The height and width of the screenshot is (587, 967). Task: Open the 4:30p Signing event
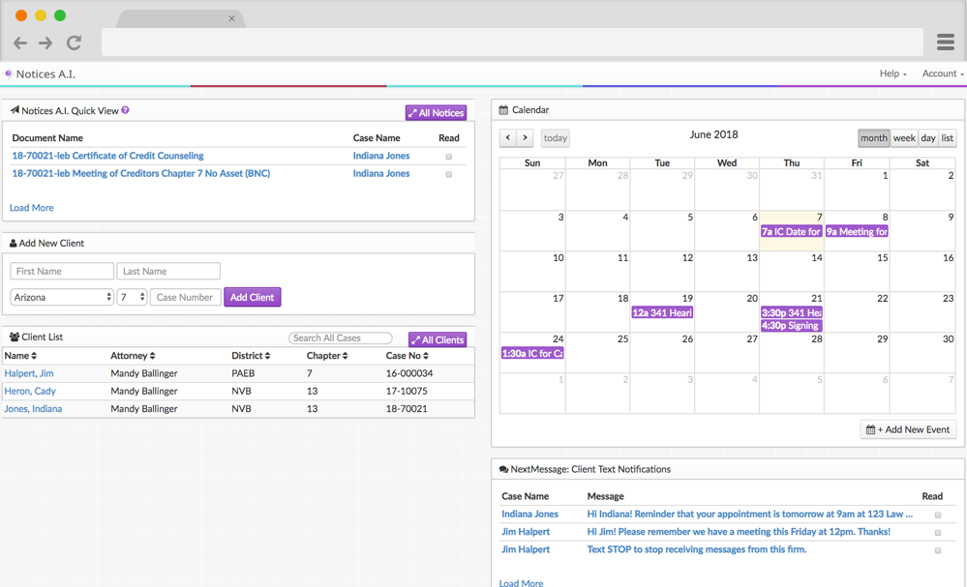(x=791, y=325)
